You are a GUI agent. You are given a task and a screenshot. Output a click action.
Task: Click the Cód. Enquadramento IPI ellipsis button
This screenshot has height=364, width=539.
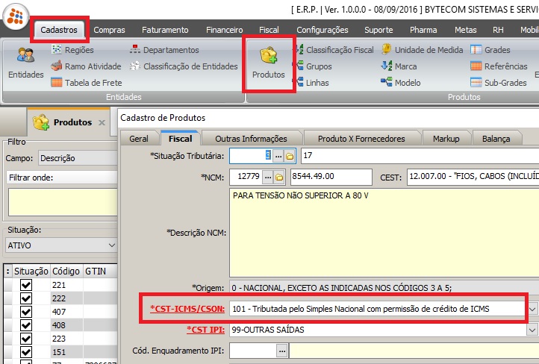(x=281, y=351)
